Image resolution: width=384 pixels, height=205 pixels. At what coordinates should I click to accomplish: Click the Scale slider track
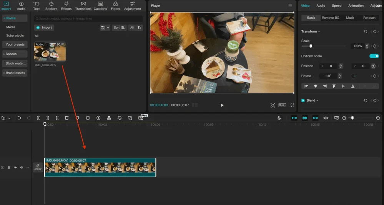pyautogui.click(x=327, y=46)
